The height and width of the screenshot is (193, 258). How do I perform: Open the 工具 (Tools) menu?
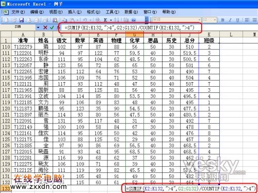tap(112, 12)
